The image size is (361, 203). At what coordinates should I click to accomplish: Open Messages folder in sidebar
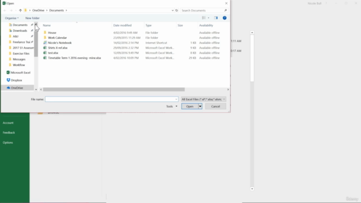(19, 59)
